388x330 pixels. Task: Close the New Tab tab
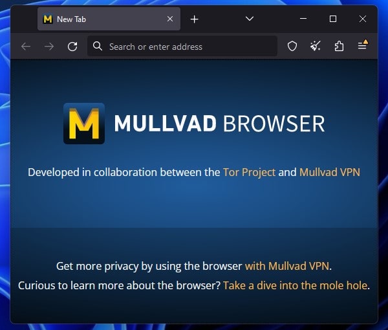(x=170, y=19)
